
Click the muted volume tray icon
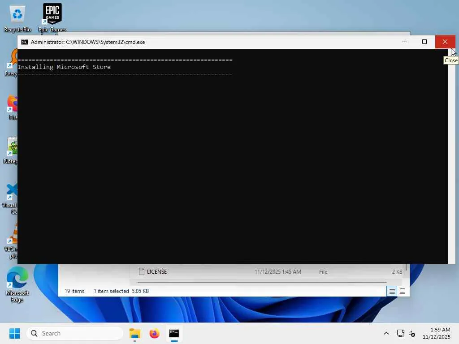click(x=412, y=333)
